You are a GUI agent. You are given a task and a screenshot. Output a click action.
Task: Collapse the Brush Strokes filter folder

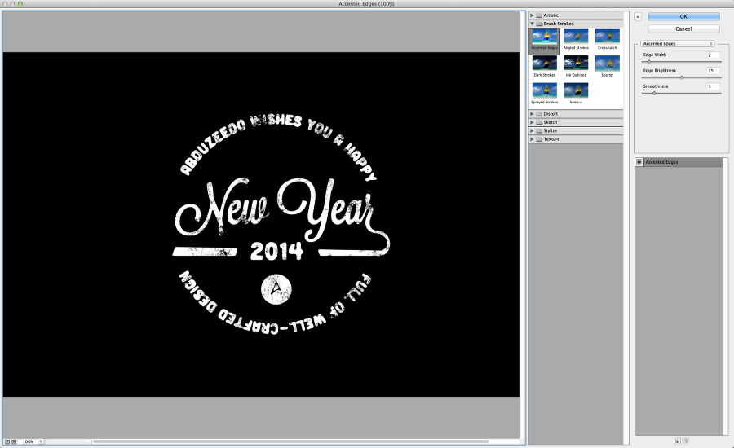coord(532,24)
